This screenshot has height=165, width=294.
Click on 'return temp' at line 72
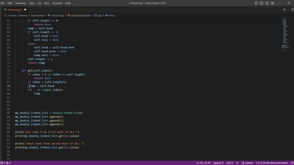coord(36,63)
